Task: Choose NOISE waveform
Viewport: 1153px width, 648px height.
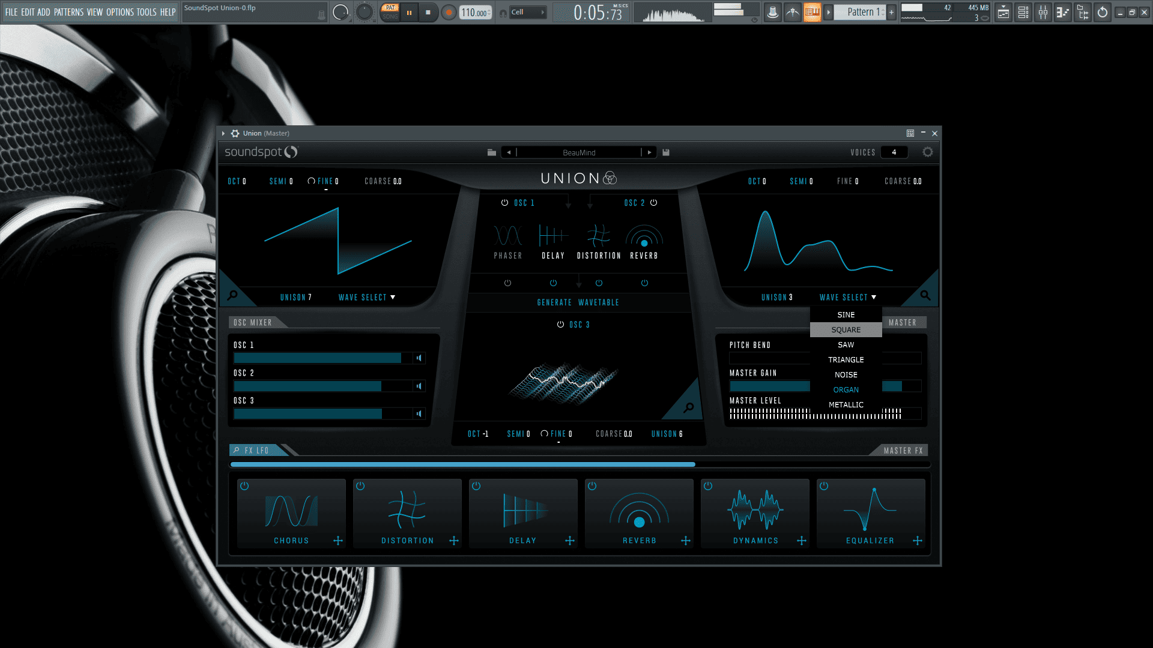Action: [x=846, y=375]
